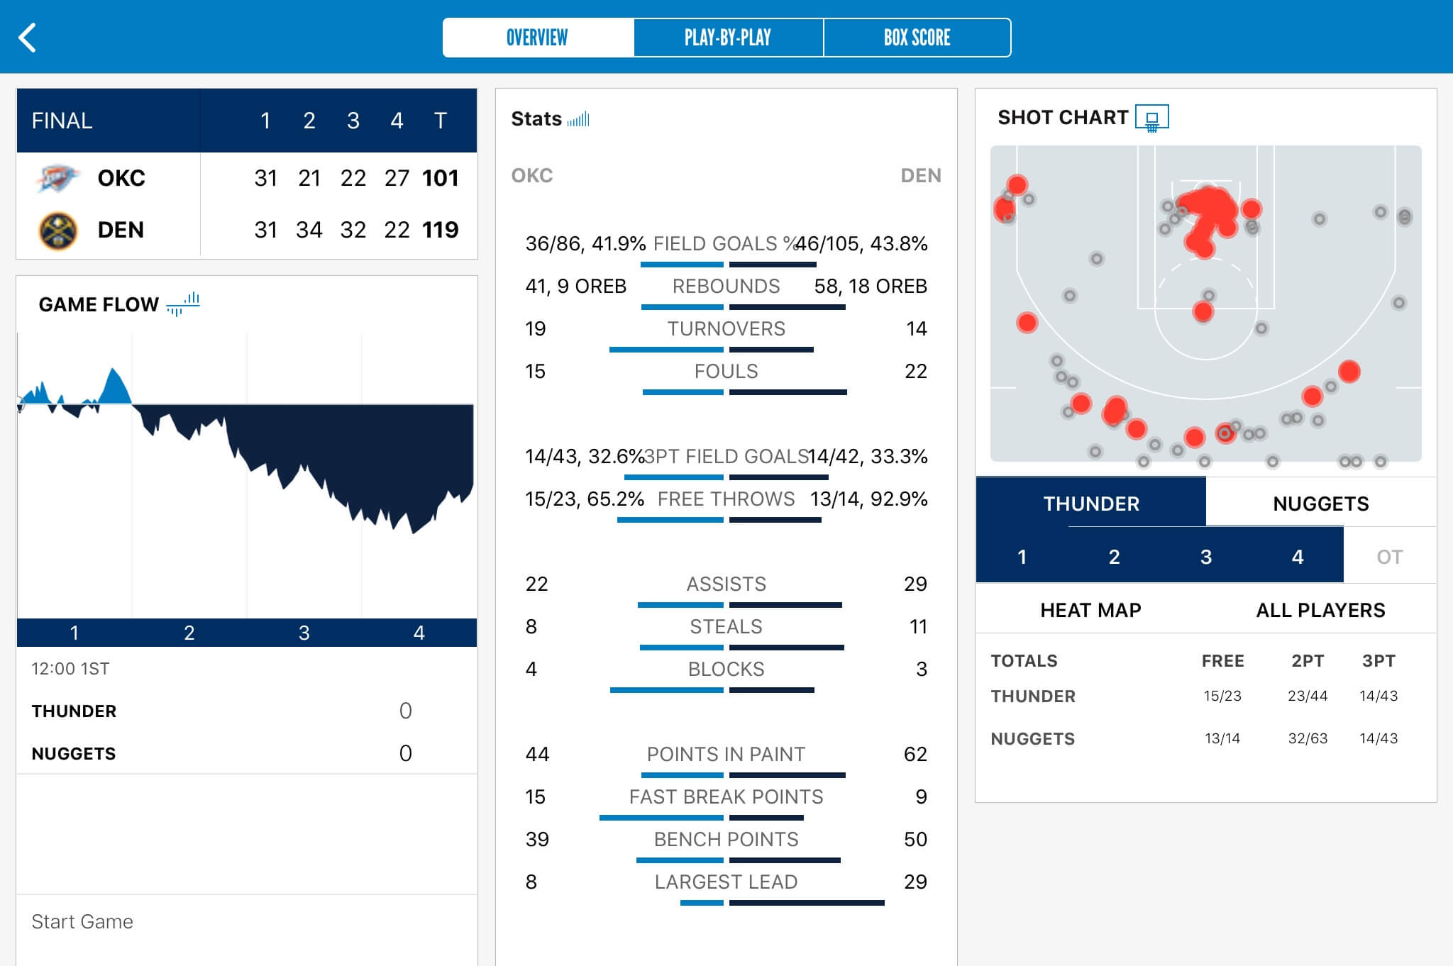Click the FREE THROWS stat label
Screen dimensions: 1453x966
coord(726,499)
